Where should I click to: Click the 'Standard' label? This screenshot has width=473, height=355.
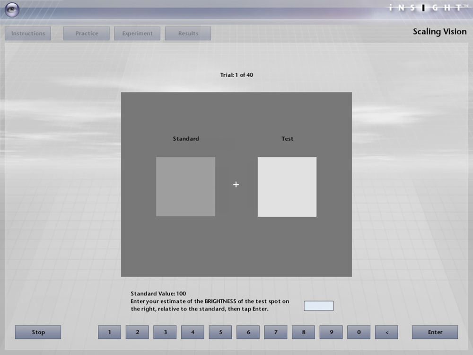[186, 139]
